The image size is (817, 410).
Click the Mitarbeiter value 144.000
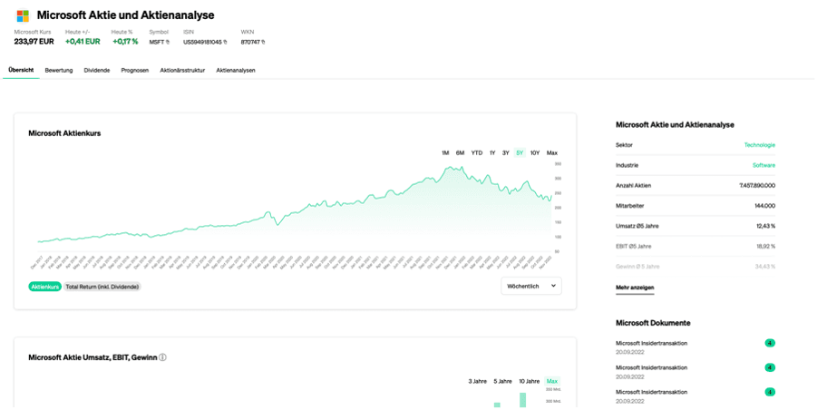765,206
